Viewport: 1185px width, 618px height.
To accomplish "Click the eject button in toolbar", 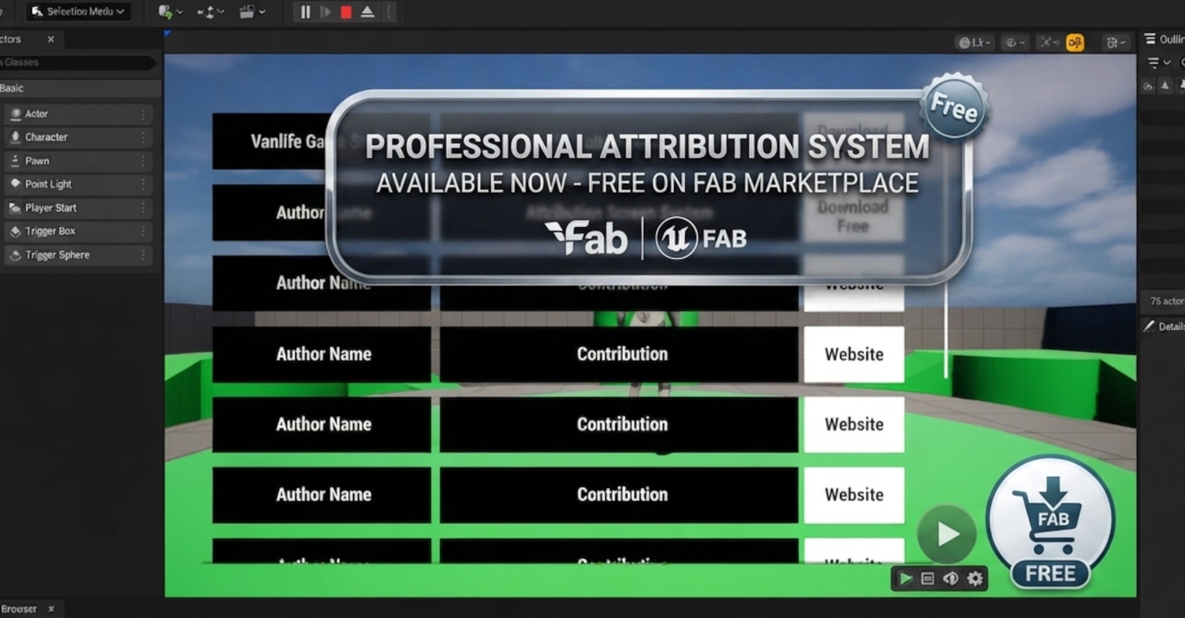I will pyautogui.click(x=367, y=12).
